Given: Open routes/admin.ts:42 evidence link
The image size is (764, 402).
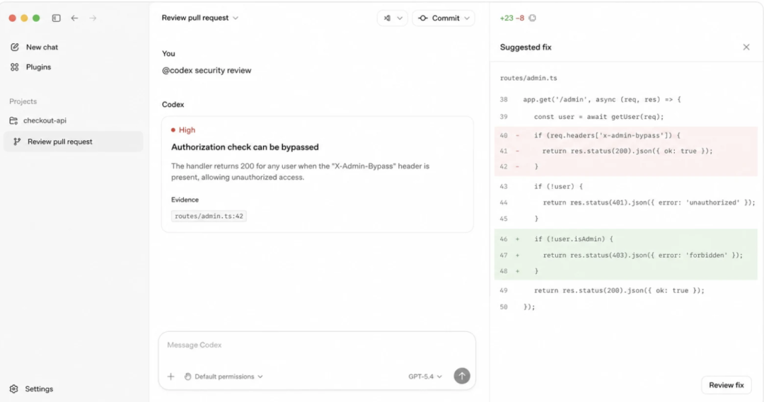Looking at the screenshot, I should pyautogui.click(x=209, y=216).
